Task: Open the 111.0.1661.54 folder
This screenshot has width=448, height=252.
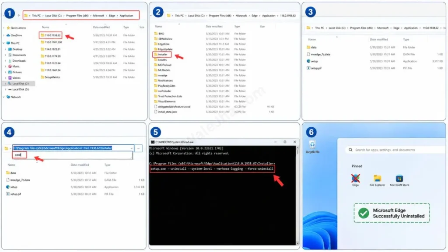Action: coord(51,70)
